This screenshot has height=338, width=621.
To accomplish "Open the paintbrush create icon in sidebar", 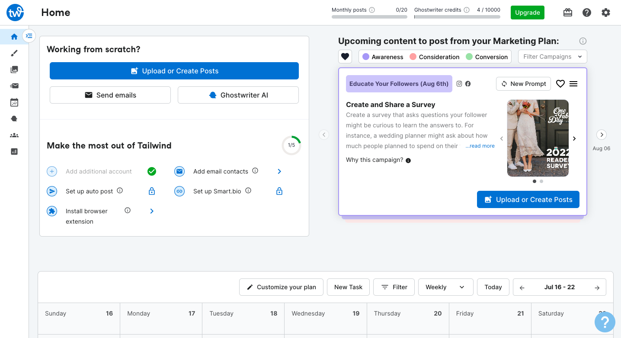I will (x=14, y=53).
